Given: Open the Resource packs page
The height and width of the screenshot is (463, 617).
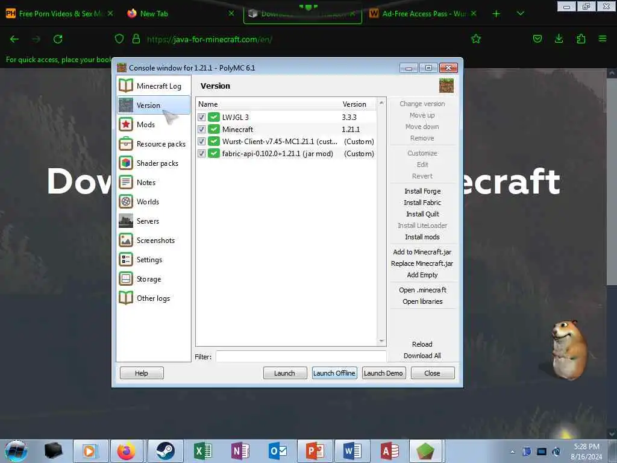Looking at the screenshot, I should [154, 143].
